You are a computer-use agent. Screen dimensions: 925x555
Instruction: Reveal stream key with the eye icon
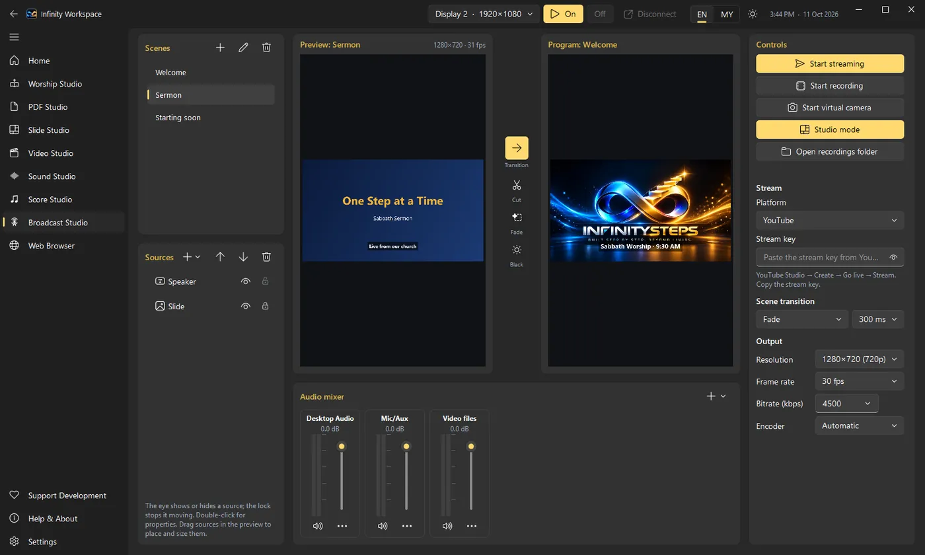point(893,258)
